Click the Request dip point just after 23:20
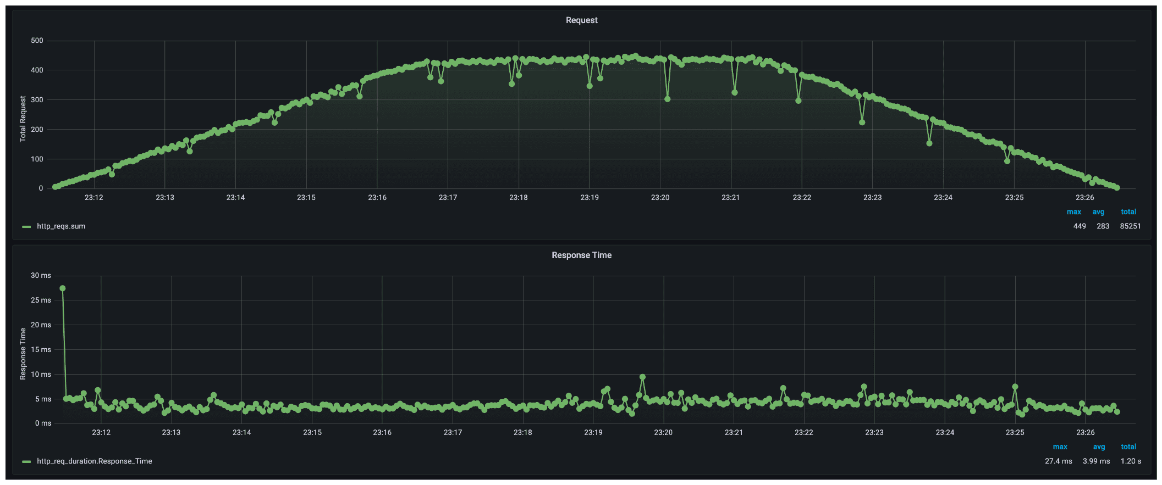The width and height of the screenshot is (1162, 485). pyautogui.click(x=668, y=99)
